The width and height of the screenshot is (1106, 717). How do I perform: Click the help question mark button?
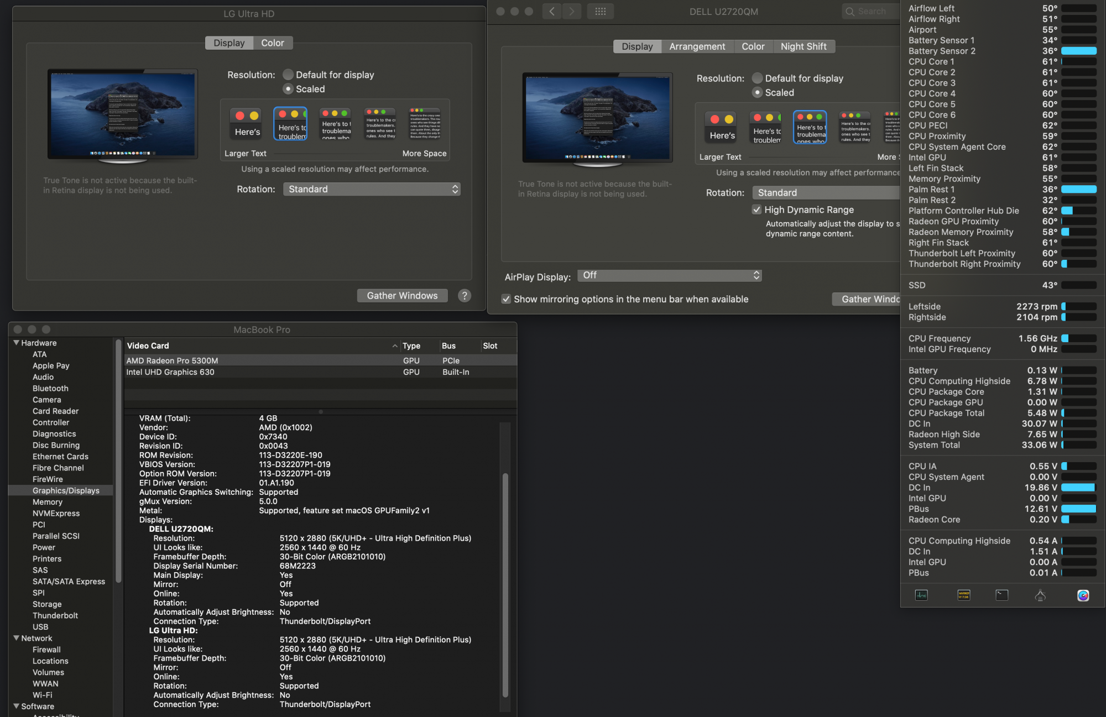[465, 296]
